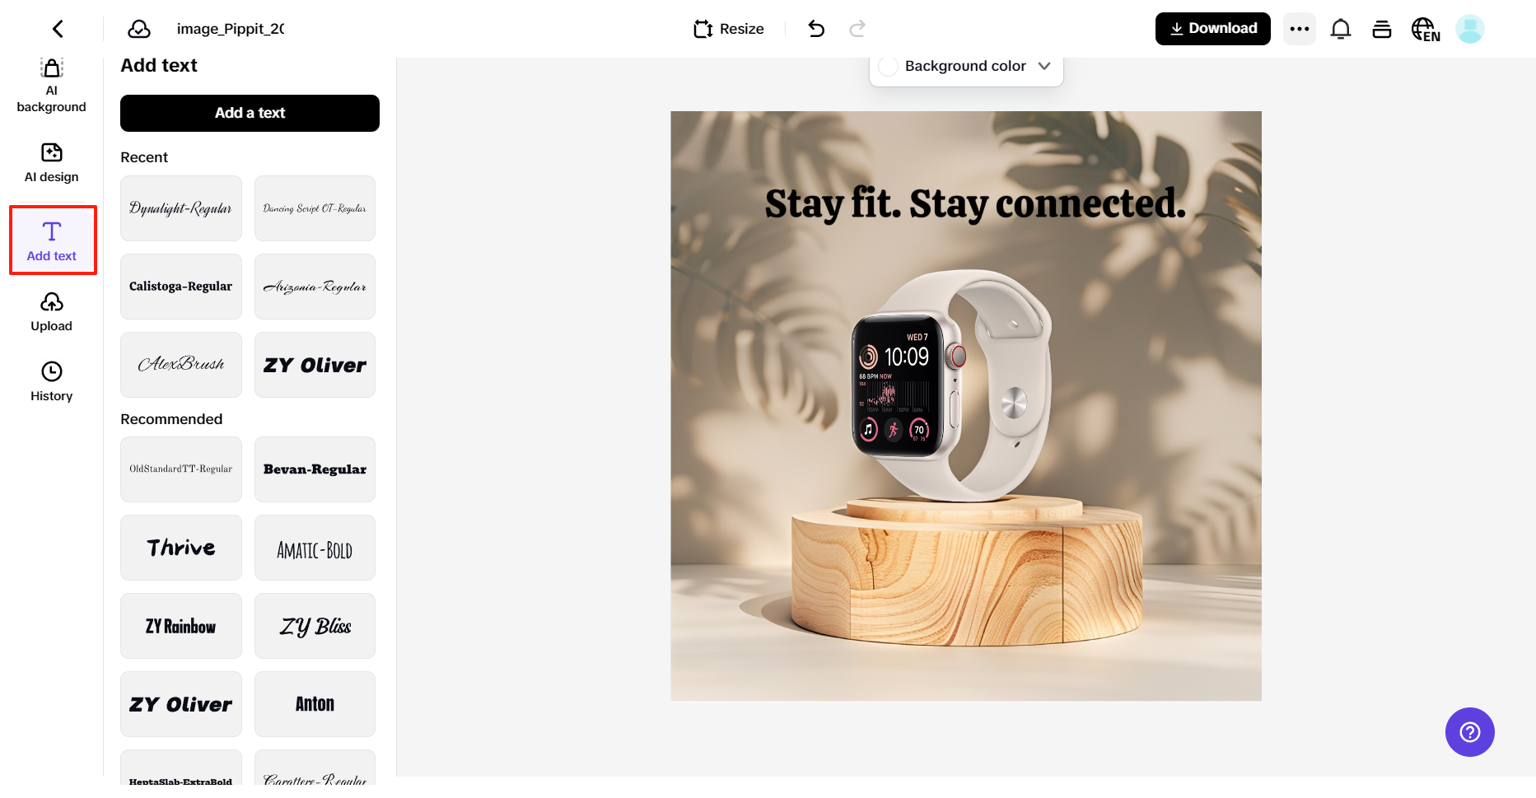This screenshot has width=1536, height=798.
Task: Click the user profile avatar
Action: [1470, 29]
